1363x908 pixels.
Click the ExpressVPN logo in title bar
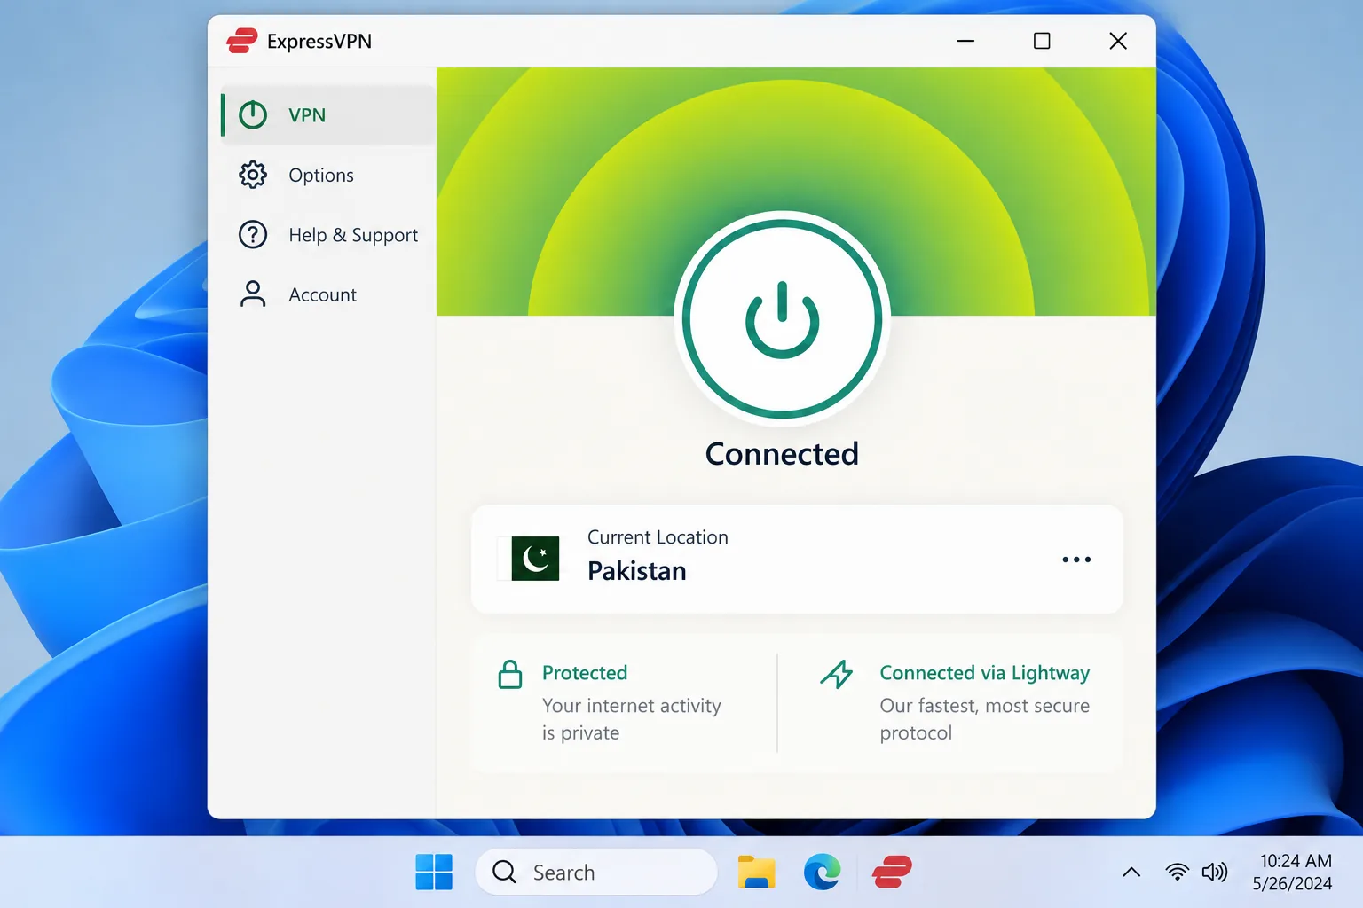[x=242, y=41]
